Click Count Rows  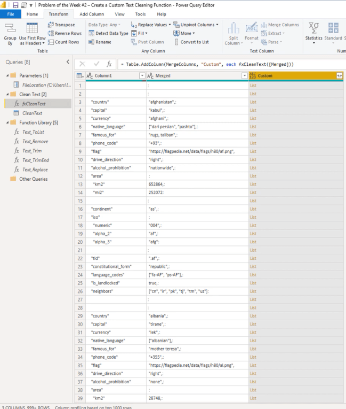coord(63,42)
